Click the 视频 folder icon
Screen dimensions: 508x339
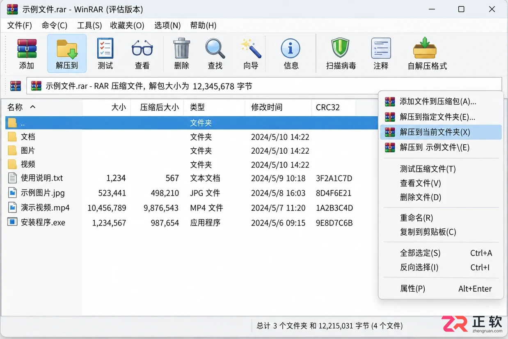pyautogui.click(x=12, y=164)
